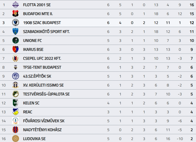Open the Nagytétényi Kohász team link
The width and height of the screenshot is (196, 142).
(x=42, y=130)
